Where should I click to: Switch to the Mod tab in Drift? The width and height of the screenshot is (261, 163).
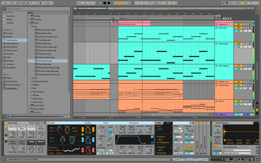[168, 123]
